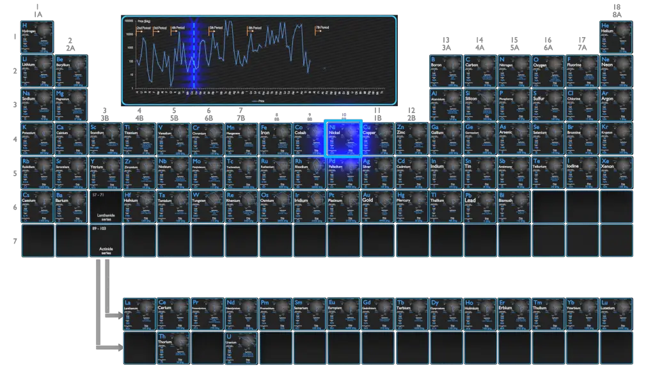Select the Yttrium element tile
Image resolution: width=655 pixels, height=368 pixels.
coord(106,172)
